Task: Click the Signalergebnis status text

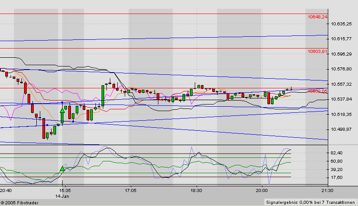Action: click(x=310, y=202)
